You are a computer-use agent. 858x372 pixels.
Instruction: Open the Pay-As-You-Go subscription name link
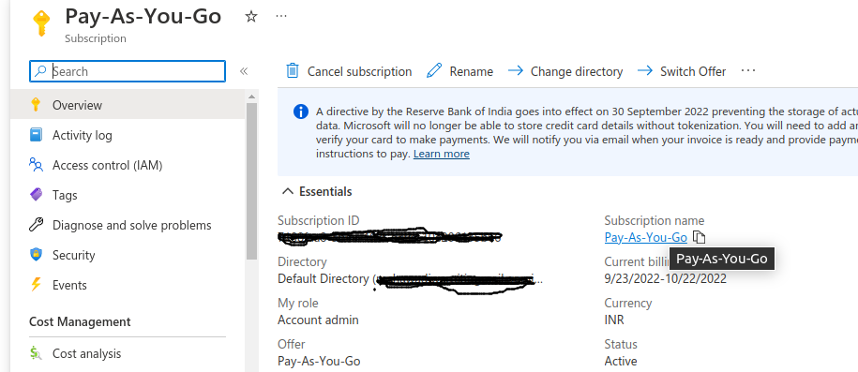(x=646, y=237)
